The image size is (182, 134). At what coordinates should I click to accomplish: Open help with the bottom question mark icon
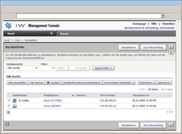171,124
